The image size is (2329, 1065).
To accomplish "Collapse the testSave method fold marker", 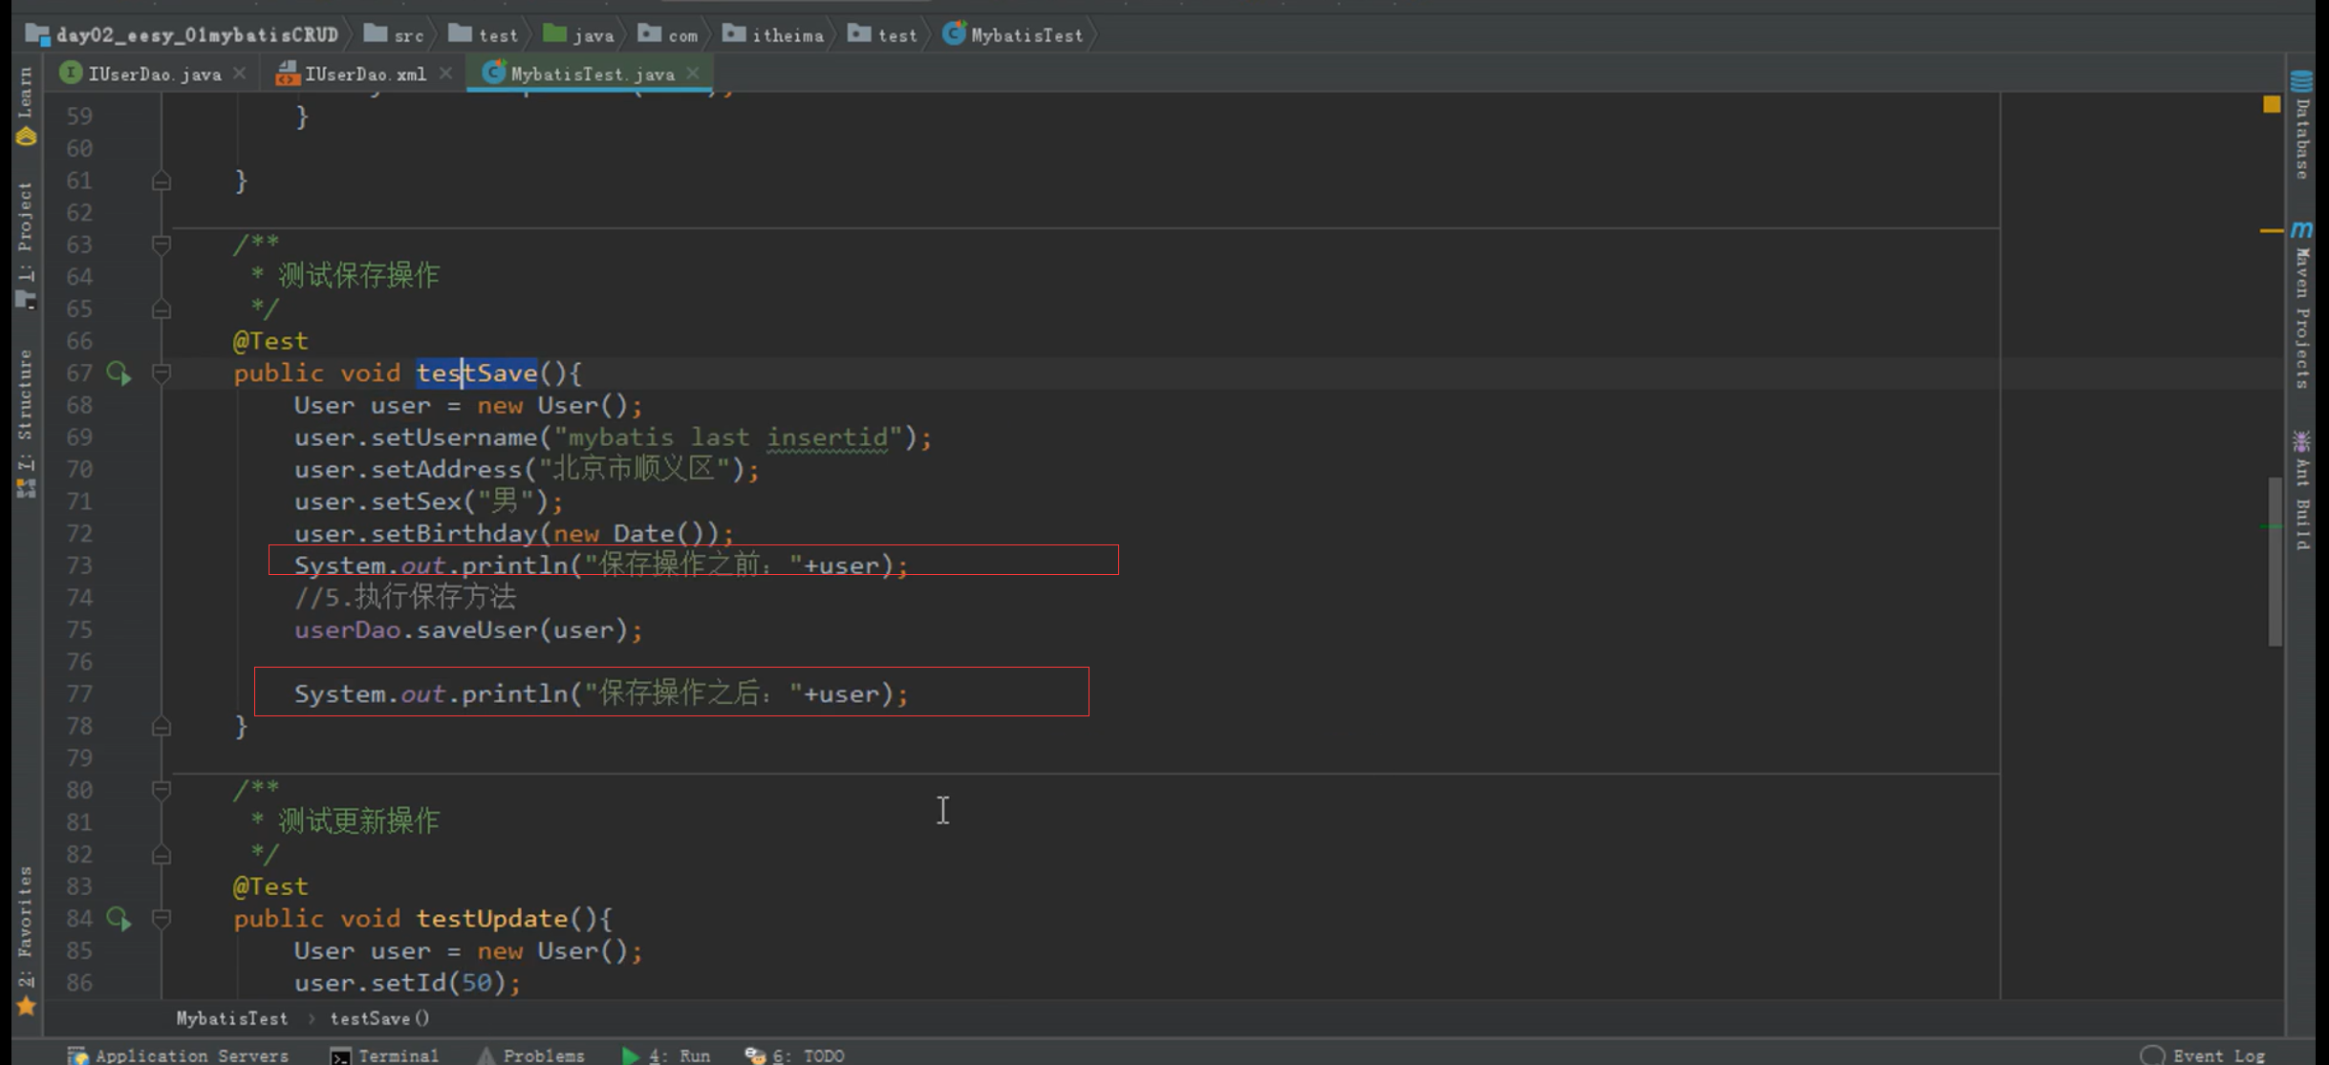I will pos(162,373).
